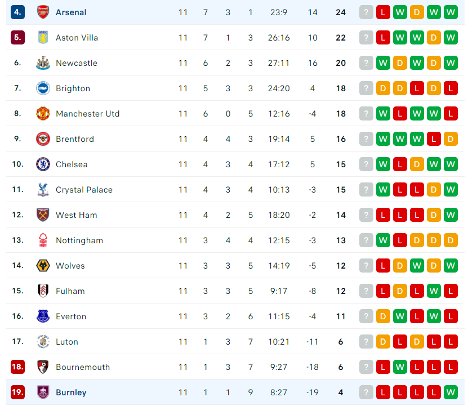Viewport: 468px width, 406px height.
Task: Open the Crystal Palace team link
Action: point(84,190)
